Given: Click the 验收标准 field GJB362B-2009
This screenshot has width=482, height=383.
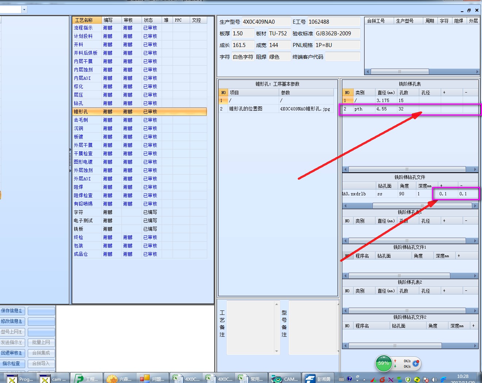Looking at the screenshot, I should point(337,34).
